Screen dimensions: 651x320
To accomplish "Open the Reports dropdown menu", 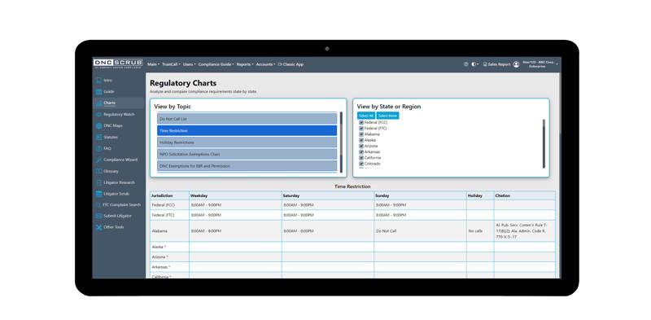I will click(245, 64).
